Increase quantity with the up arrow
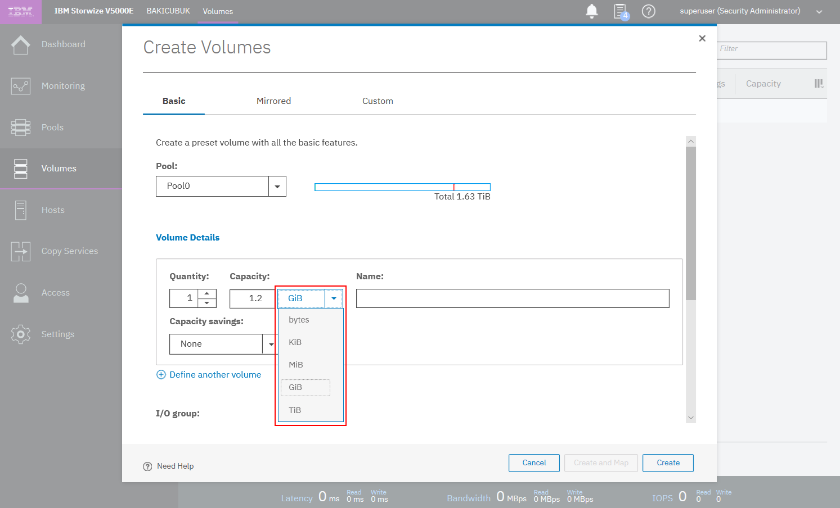This screenshot has height=508, width=840. point(207,294)
